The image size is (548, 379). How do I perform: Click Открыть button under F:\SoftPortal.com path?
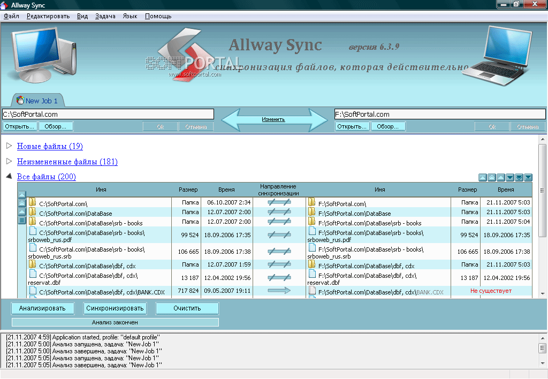[352, 126]
